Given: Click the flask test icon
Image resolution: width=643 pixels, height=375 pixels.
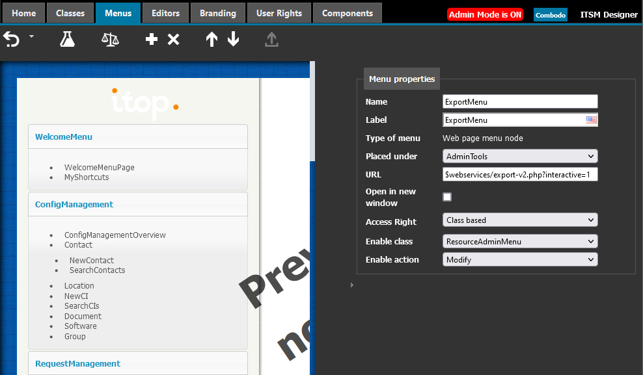Looking at the screenshot, I should (67, 40).
